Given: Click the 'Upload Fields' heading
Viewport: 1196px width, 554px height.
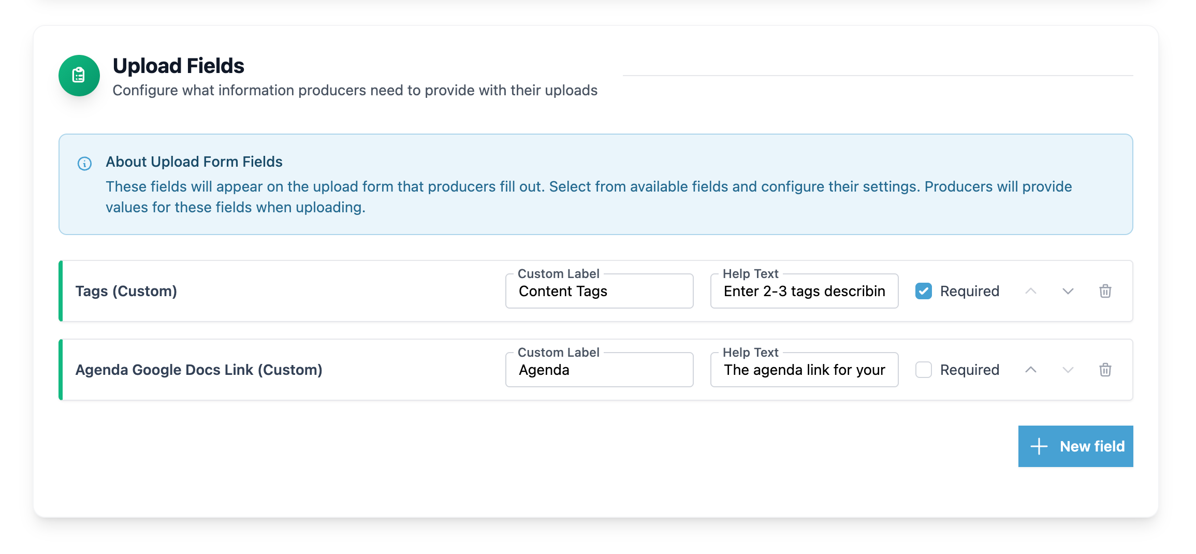Looking at the screenshot, I should click(x=179, y=66).
